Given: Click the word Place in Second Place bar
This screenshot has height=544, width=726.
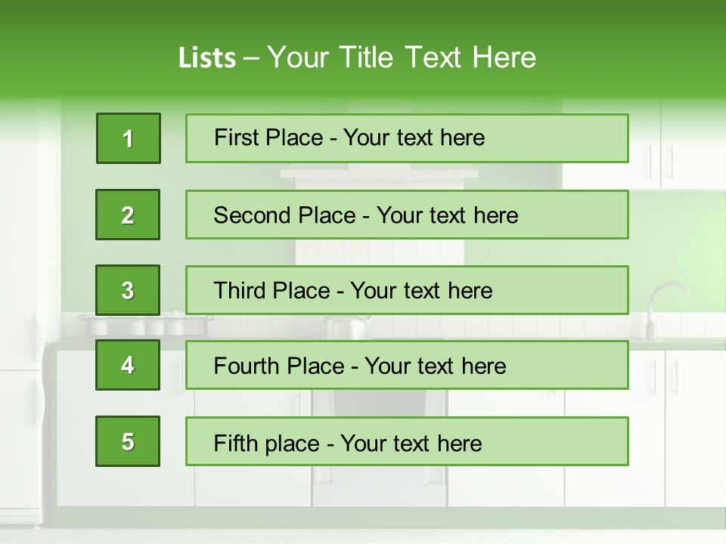Looking at the screenshot, I should coord(327,215).
